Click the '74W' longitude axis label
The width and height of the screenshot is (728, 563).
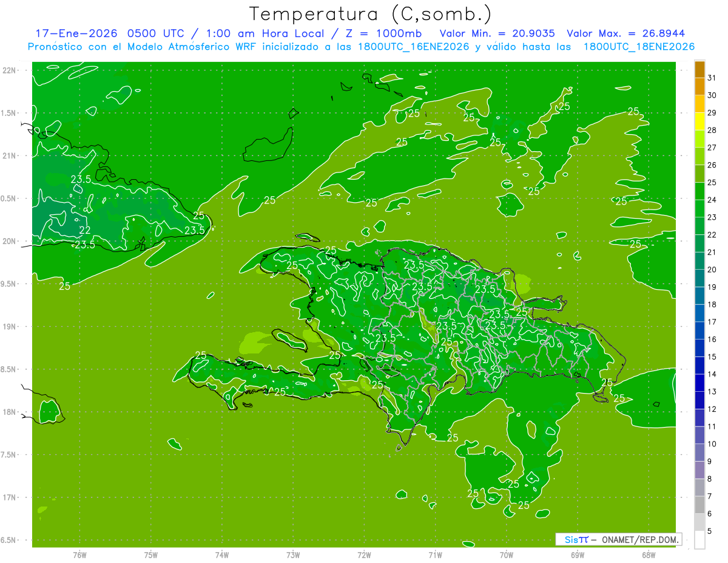coord(222,554)
